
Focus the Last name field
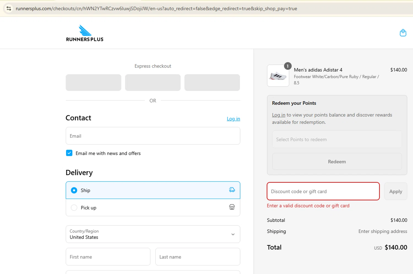point(198,257)
